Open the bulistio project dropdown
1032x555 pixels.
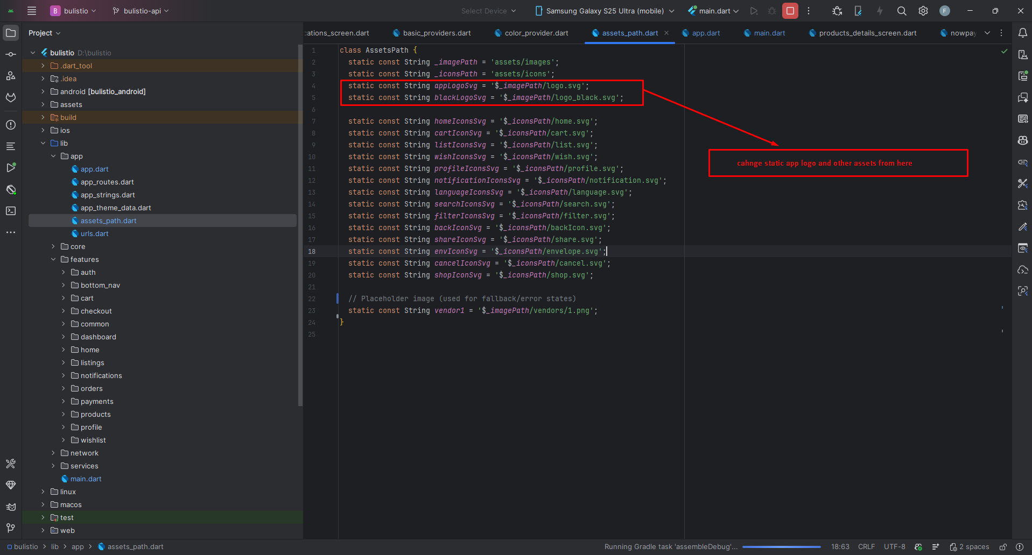point(73,11)
